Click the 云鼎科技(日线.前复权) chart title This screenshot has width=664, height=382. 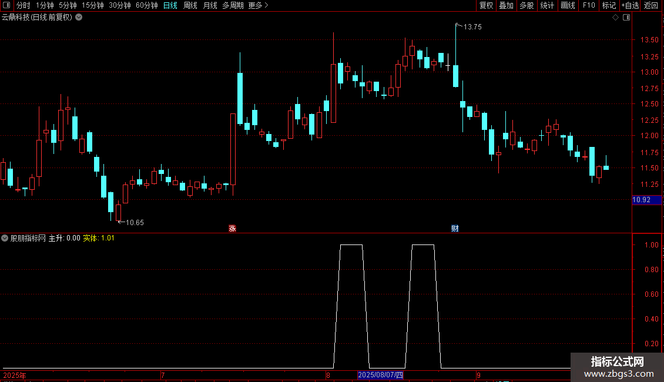click(x=37, y=18)
